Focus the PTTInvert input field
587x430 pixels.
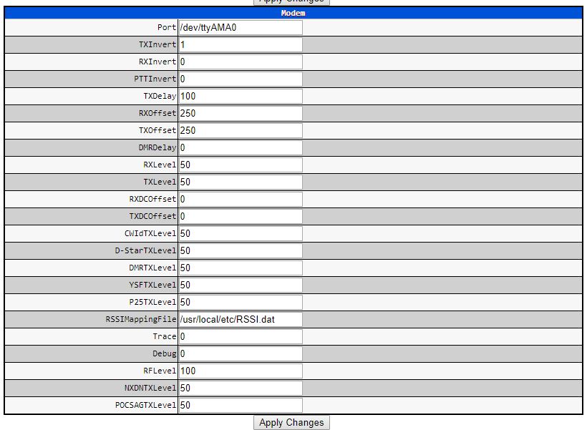pyautogui.click(x=241, y=79)
